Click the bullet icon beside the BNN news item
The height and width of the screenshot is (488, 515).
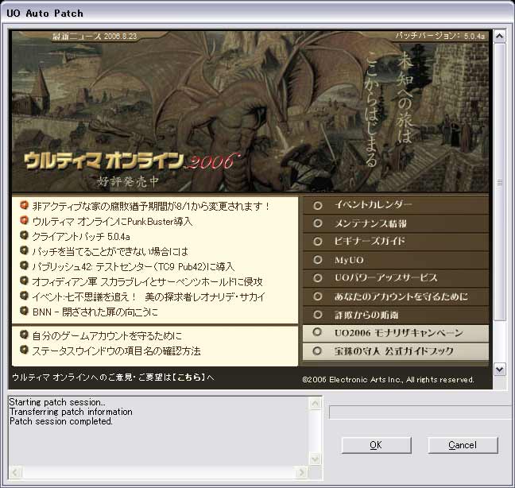pyautogui.click(x=24, y=311)
